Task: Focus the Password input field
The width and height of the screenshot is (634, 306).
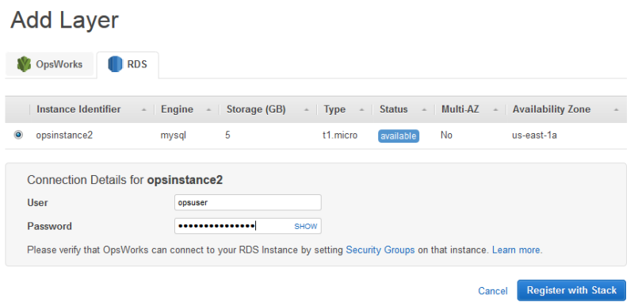Action: point(248,226)
